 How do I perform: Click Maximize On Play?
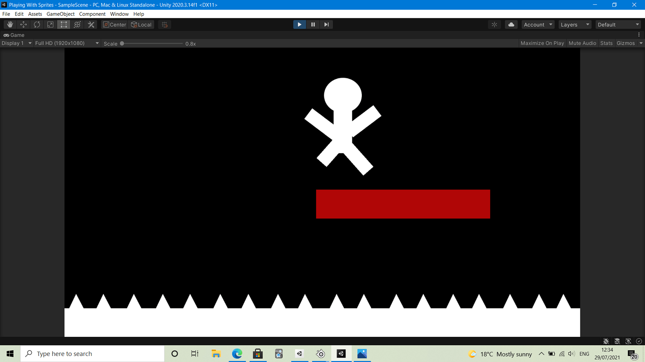542,43
